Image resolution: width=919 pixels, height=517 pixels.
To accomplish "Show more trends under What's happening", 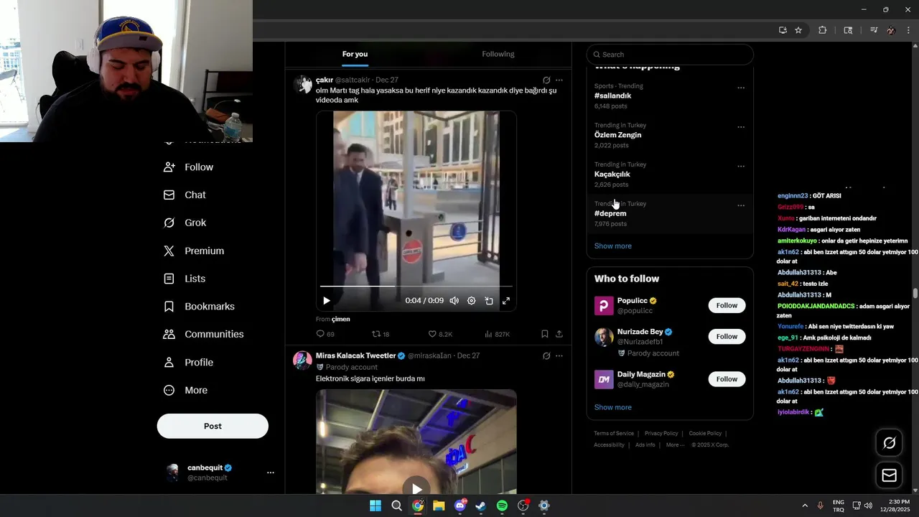I will coord(613,246).
